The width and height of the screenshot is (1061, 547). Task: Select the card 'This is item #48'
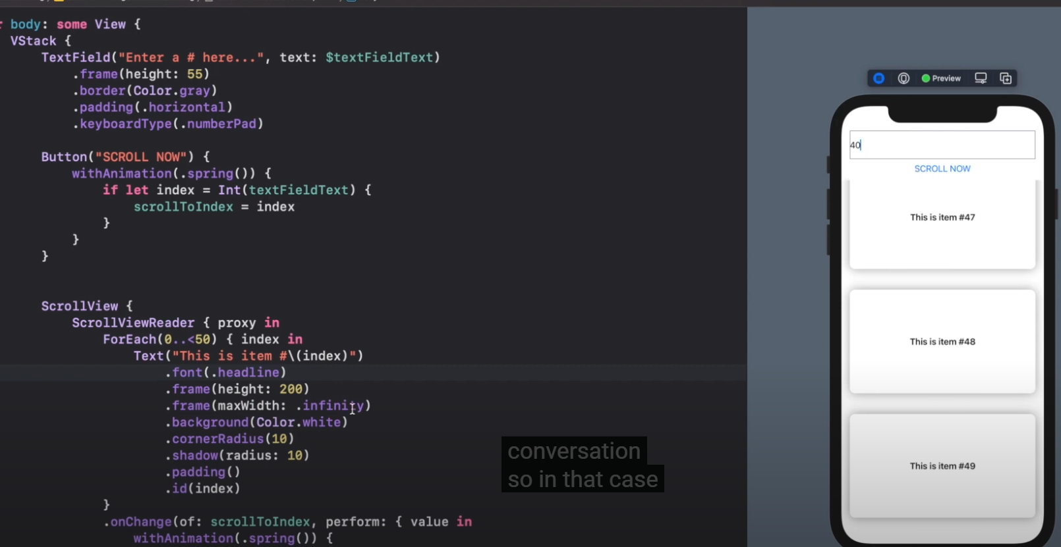942,342
